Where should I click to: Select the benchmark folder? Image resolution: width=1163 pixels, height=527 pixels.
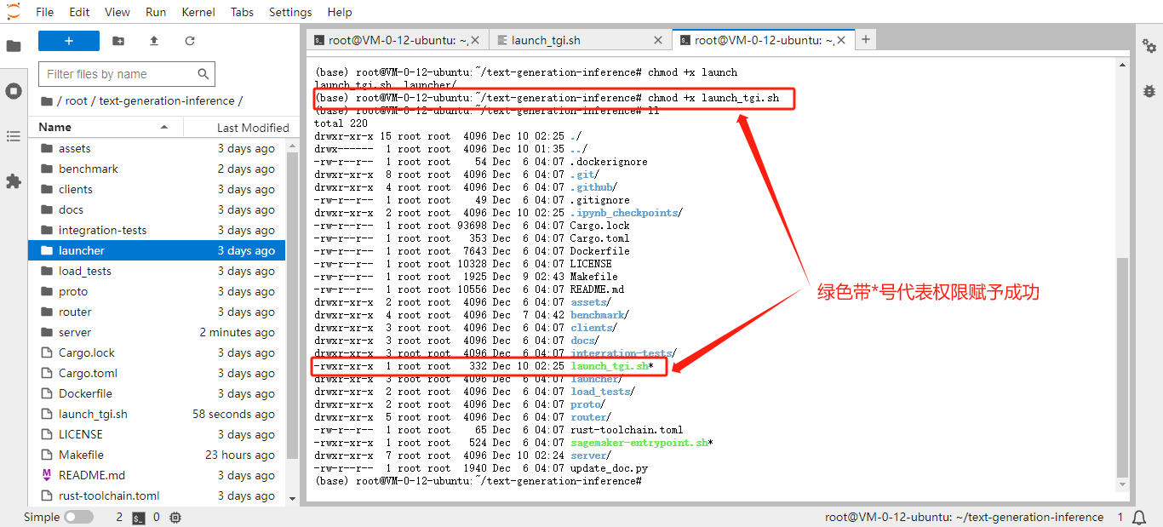[157, 169]
